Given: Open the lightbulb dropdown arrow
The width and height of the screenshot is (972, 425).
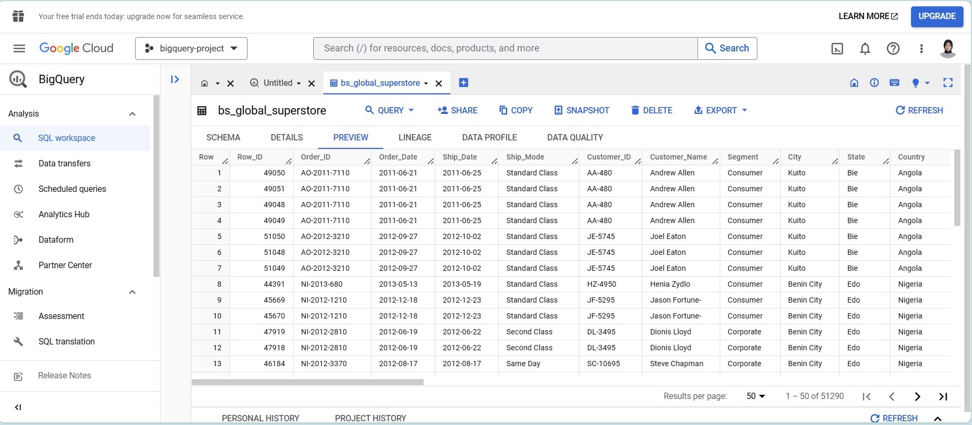Looking at the screenshot, I should [927, 83].
